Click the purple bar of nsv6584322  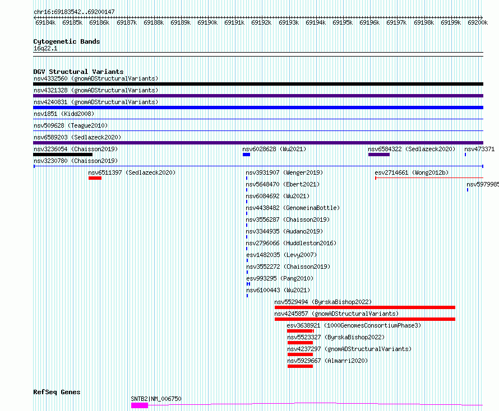[x=378, y=155]
